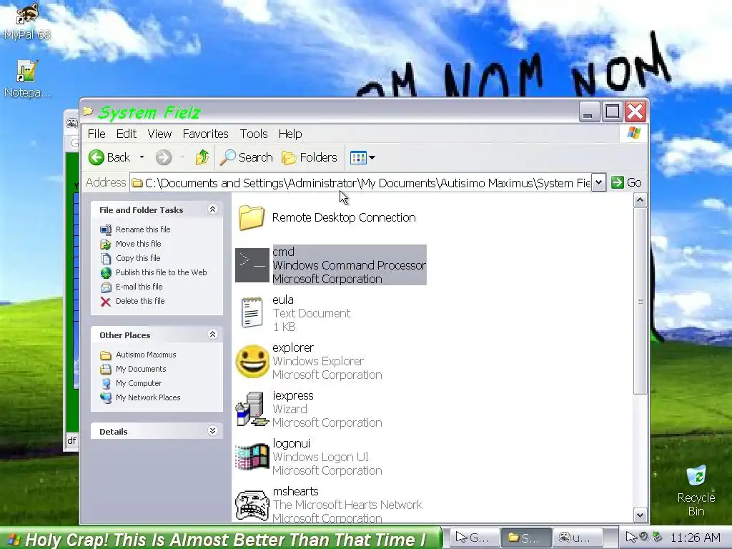Open the Favorites menu
Screen dimensions: 732x549
click(205, 134)
